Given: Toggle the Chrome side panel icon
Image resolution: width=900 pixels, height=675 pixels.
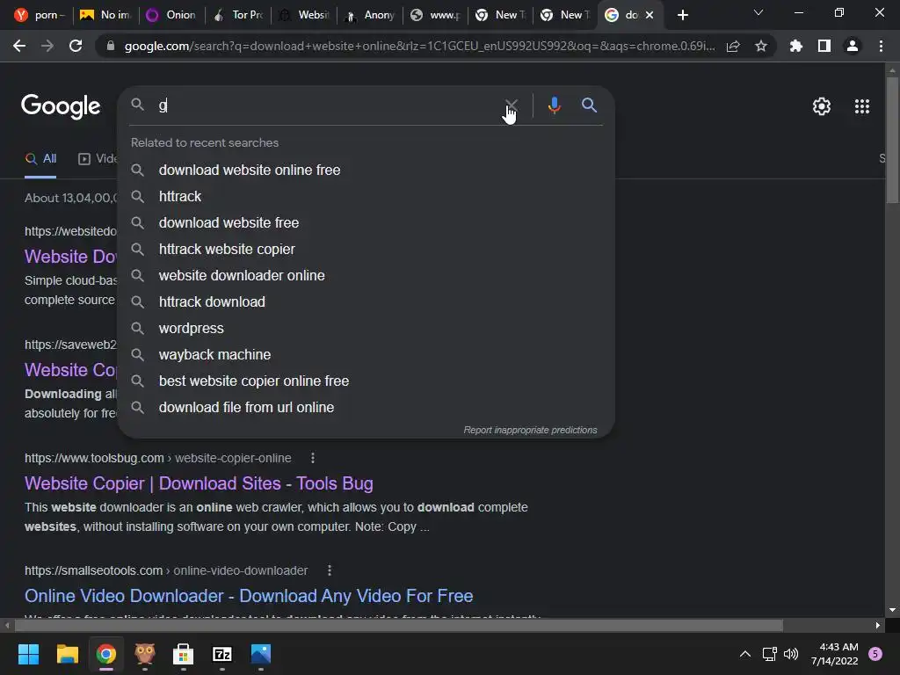Looking at the screenshot, I should click(824, 46).
